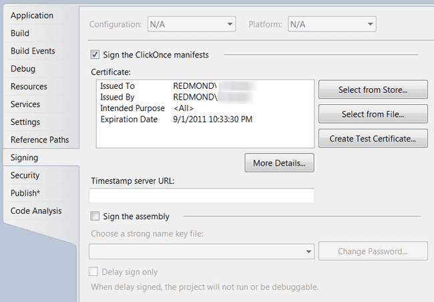This screenshot has height=302, width=434.
Task: Open the Code Analysis tab
Action: coord(41,211)
